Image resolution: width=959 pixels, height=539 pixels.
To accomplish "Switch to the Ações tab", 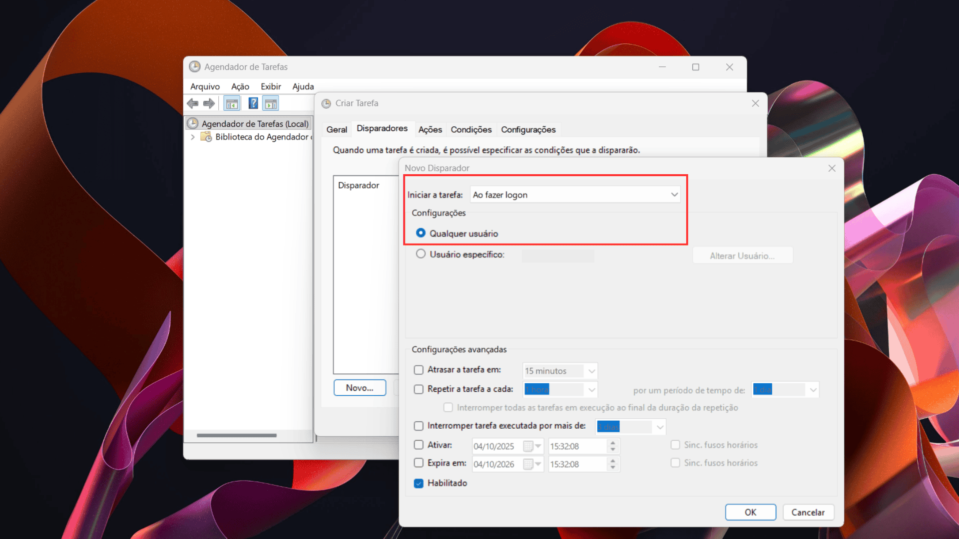I will (x=430, y=130).
